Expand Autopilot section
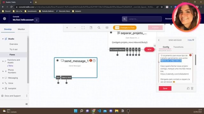 tap(3, 88)
